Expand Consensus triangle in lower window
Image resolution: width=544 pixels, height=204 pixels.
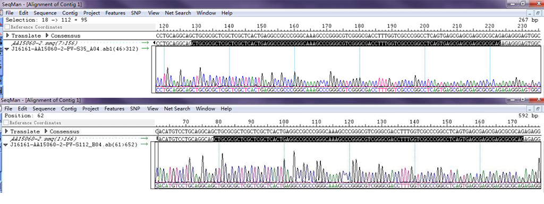click(46, 132)
